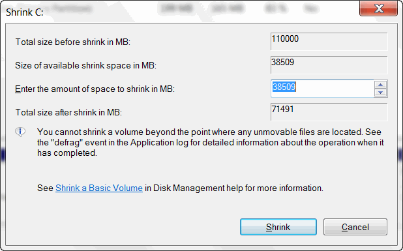Click the 'Total size after shrink in MB' label

click(68, 112)
